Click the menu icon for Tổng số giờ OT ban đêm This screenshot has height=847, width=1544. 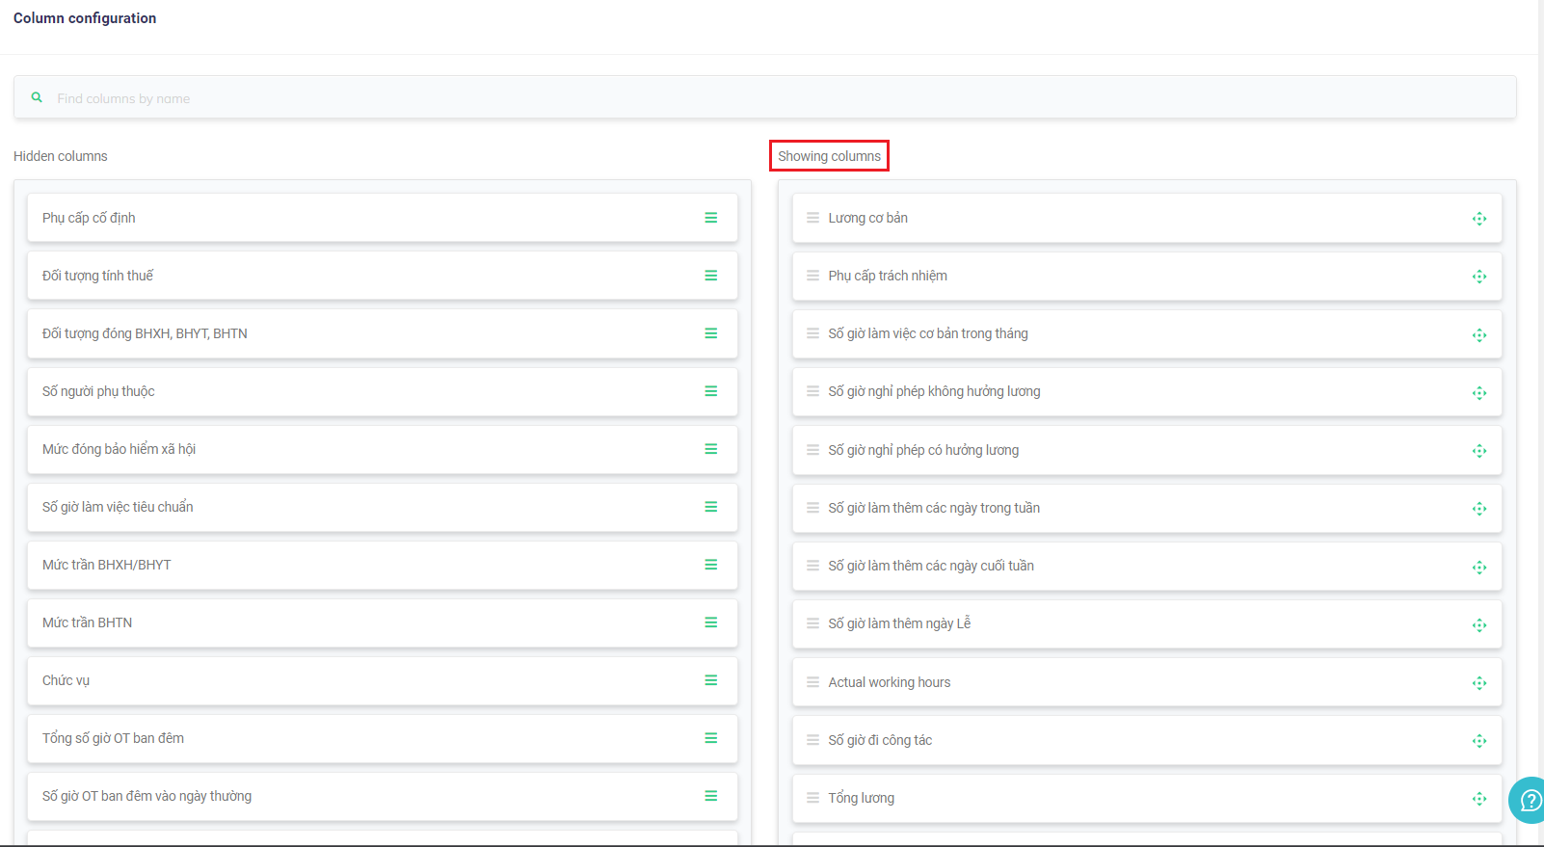pyautogui.click(x=710, y=738)
